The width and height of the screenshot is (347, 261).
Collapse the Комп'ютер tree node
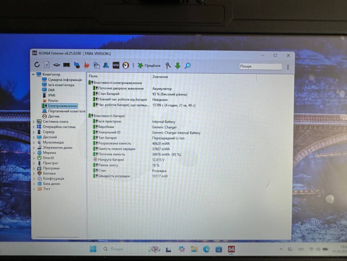(33, 74)
